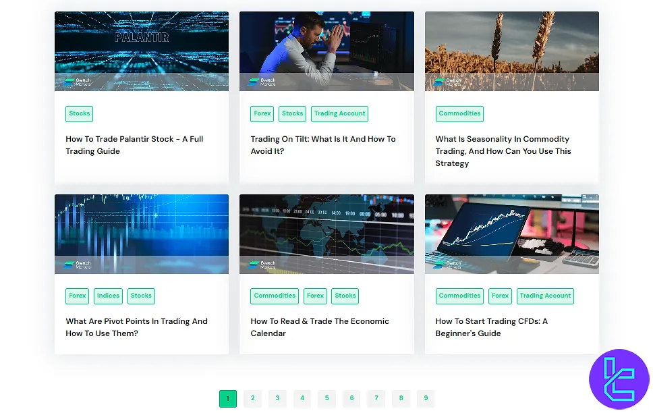Click the laptop chart thumbnail on the CFDs article
Image resolution: width=653 pixels, height=413 pixels.
point(511,233)
